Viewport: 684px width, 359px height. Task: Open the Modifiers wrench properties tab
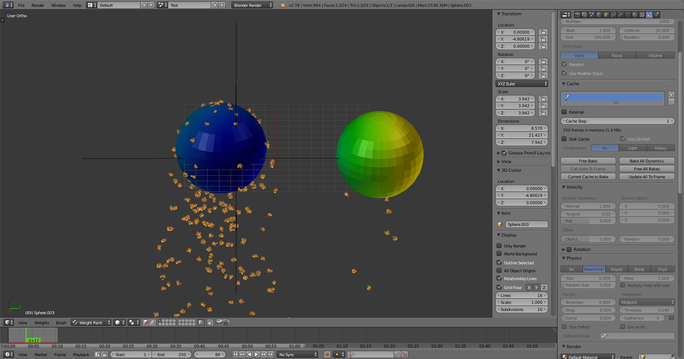point(621,14)
